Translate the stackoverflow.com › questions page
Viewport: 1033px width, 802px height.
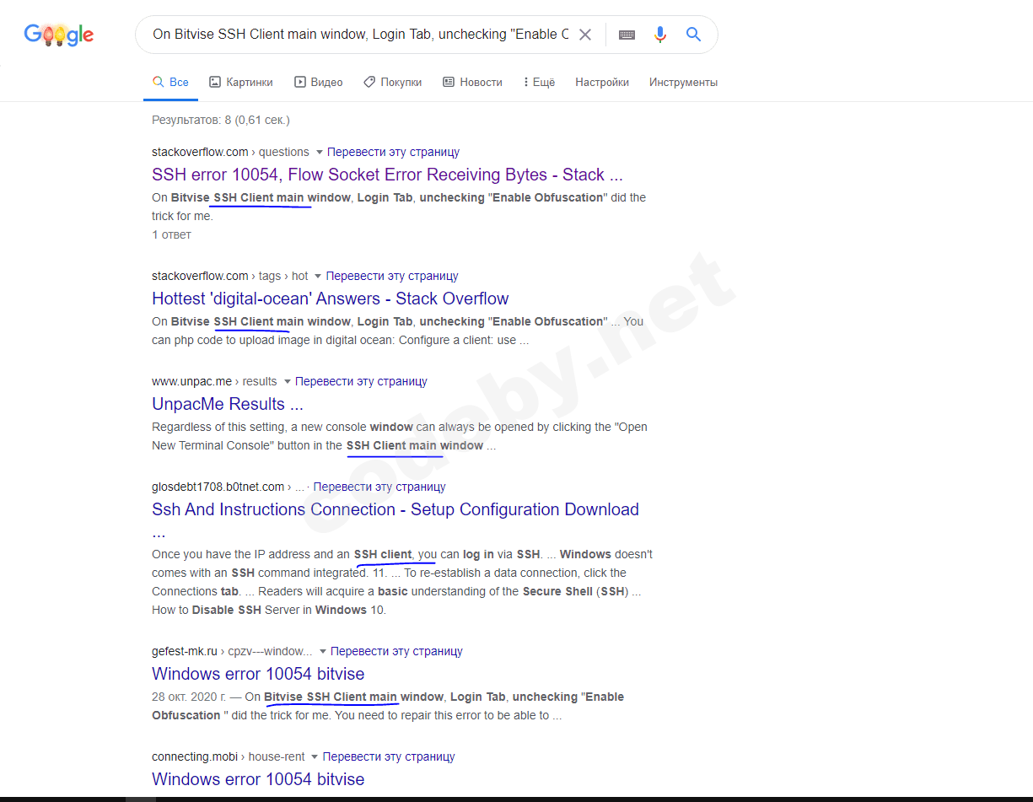[393, 153]
